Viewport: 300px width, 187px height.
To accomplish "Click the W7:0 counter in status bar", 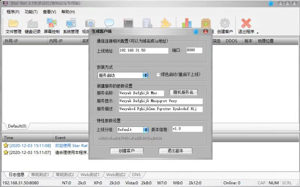I will coord(162,183).
